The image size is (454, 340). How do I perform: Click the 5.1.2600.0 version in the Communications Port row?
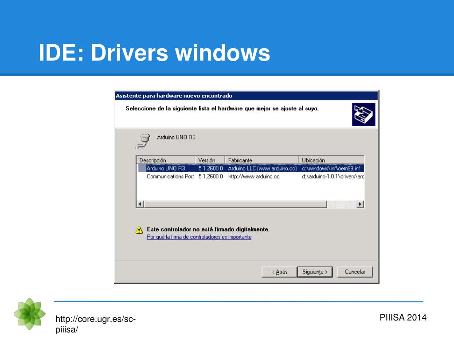tap(211, 176)
